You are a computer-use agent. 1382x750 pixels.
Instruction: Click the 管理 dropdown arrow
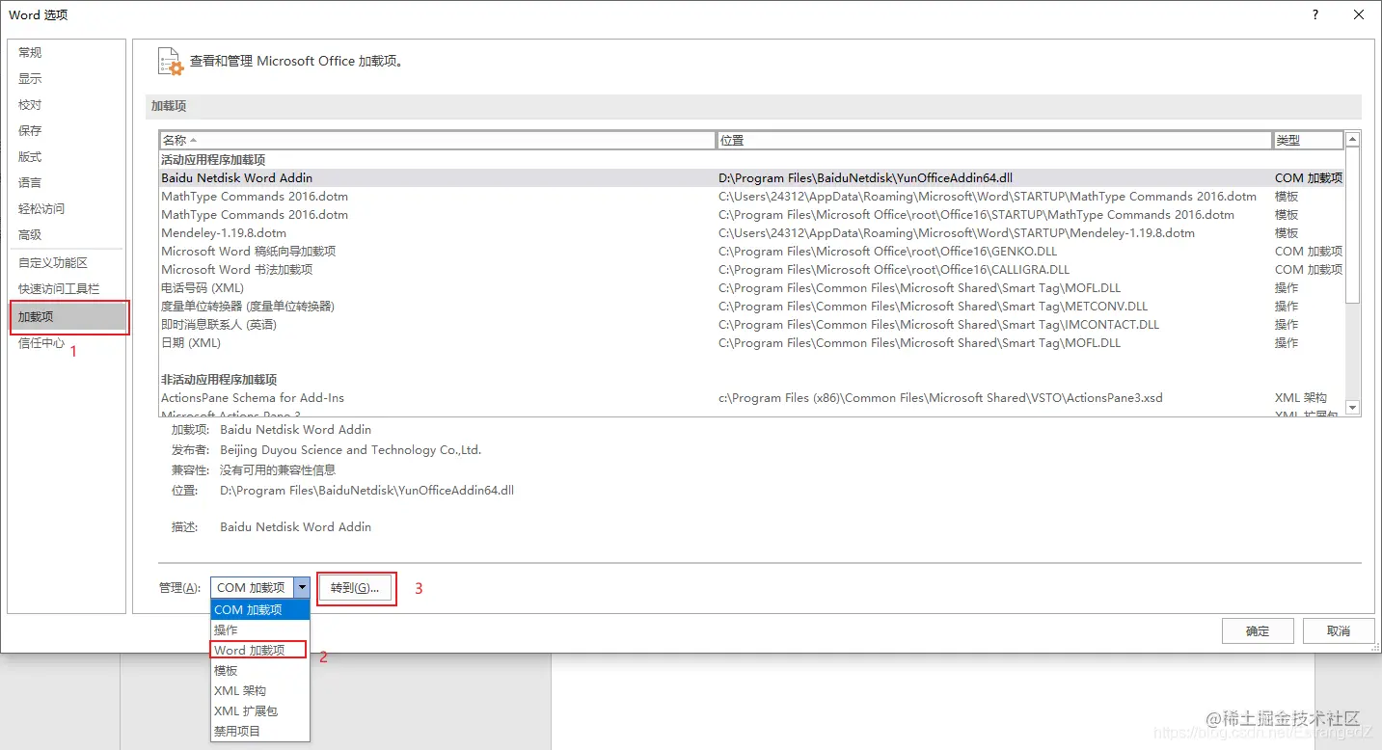pos(302,587)
